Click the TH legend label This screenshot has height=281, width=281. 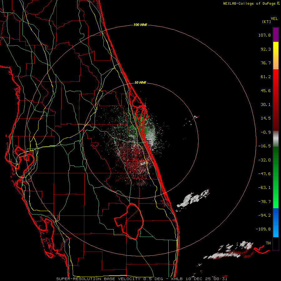[x=268, y=243]
